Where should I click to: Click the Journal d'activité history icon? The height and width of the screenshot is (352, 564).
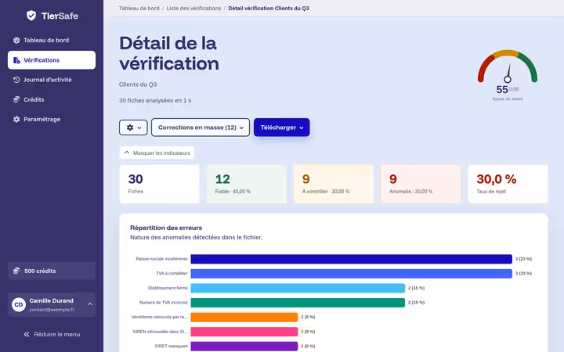[16, 80]
